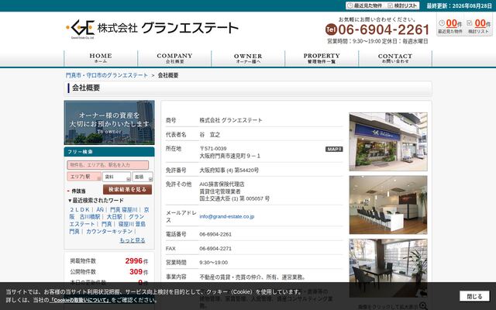
Task: Open OWNER オーナー様へ menu
Action: [248, 58]
